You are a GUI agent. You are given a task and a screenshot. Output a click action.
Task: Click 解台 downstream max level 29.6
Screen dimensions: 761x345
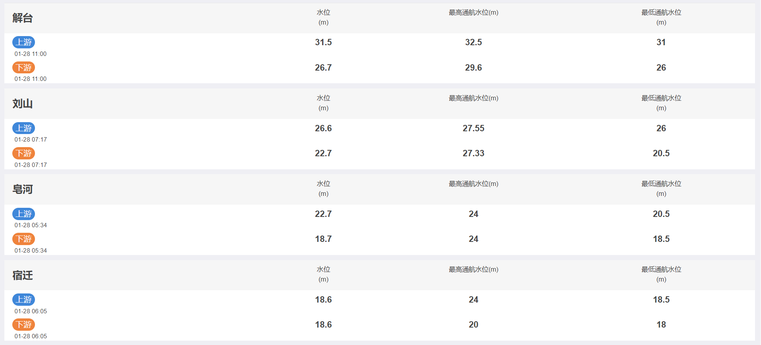(473, 67)
